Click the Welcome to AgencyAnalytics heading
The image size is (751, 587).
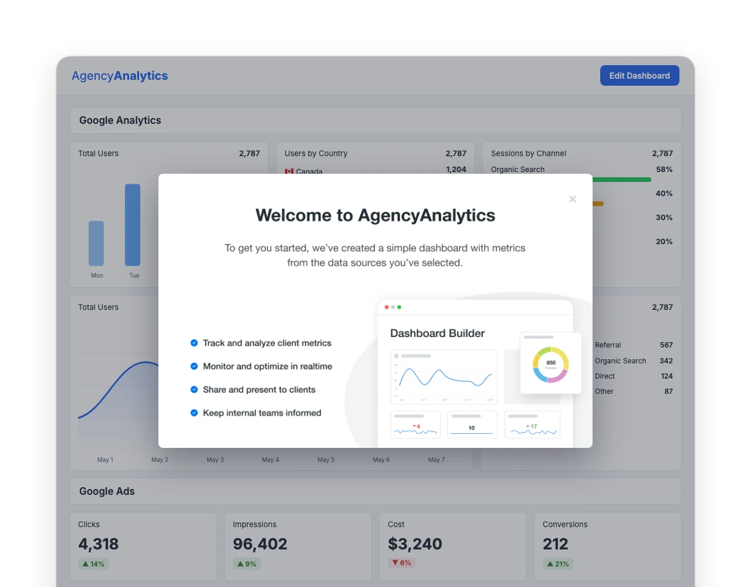click(x=375, y=215)
